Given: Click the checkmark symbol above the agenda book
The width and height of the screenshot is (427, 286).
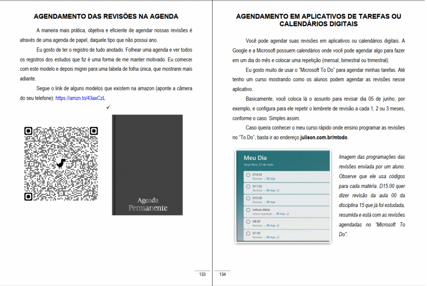Looking at the screenshot, I should tap(108, 107).
